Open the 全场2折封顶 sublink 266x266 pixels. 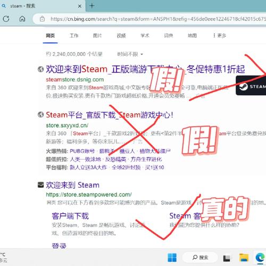pos(126,167)
